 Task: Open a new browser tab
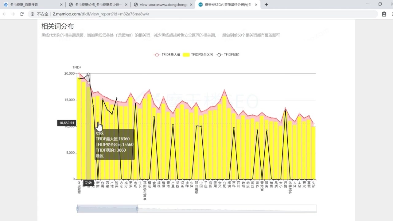coord(266,5)
